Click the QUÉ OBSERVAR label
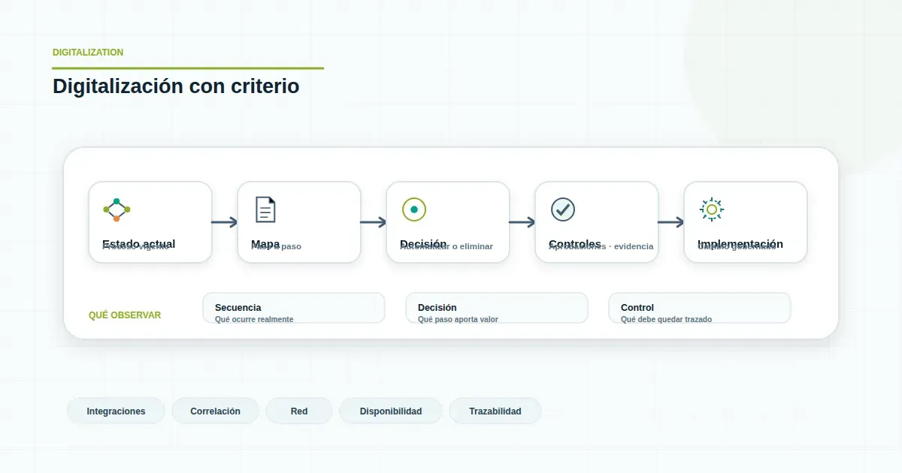The width and height of the screenshot is (902, 473). 125,315
